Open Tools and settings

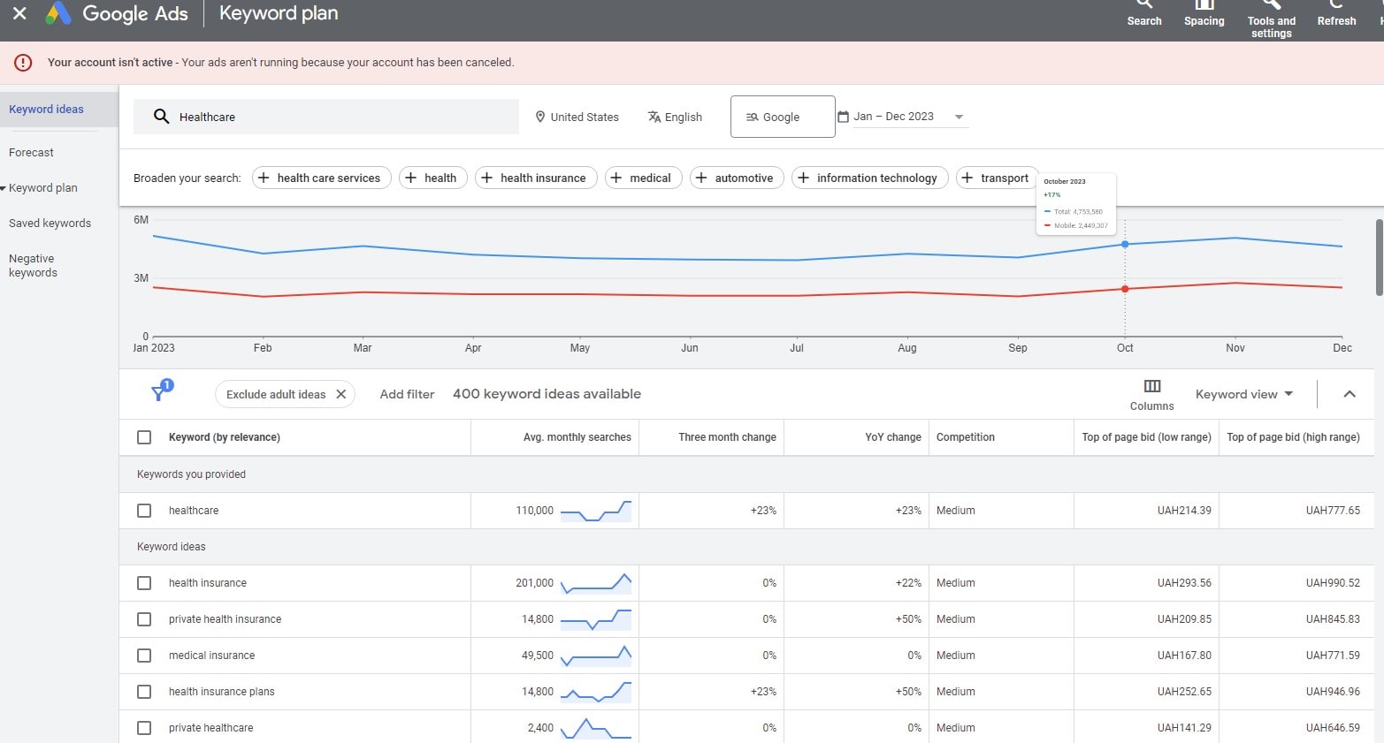1271,19
